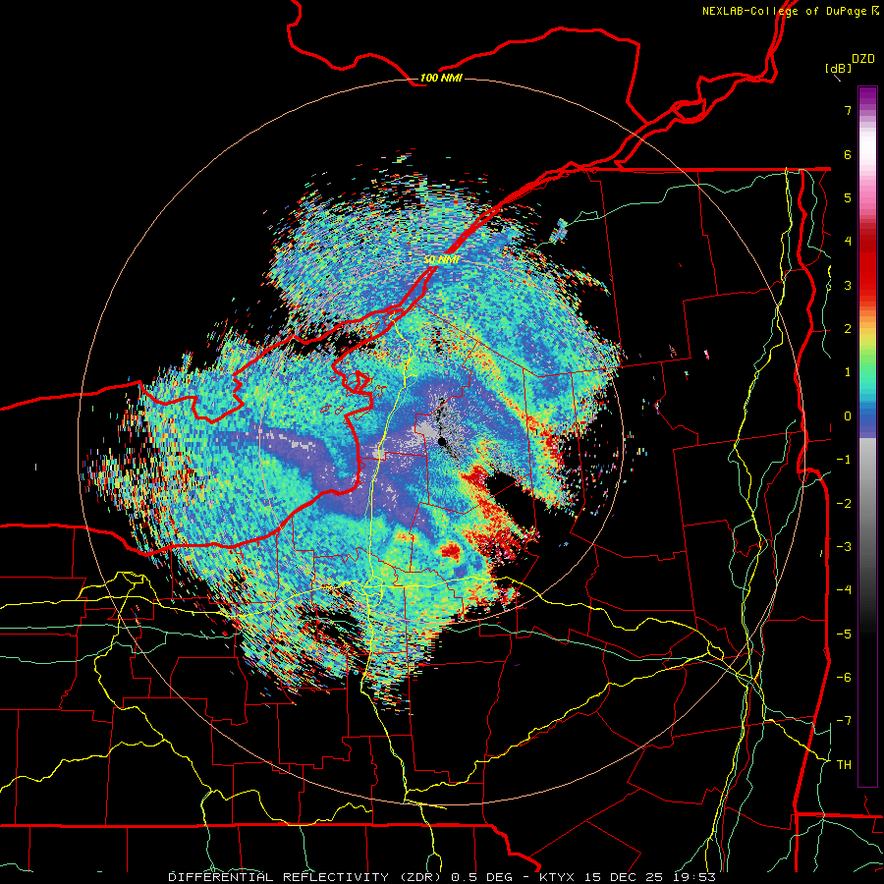Click the 5 value on color scale
The width and height of the screenshot is (884, 884).
[x=848, y=197]
